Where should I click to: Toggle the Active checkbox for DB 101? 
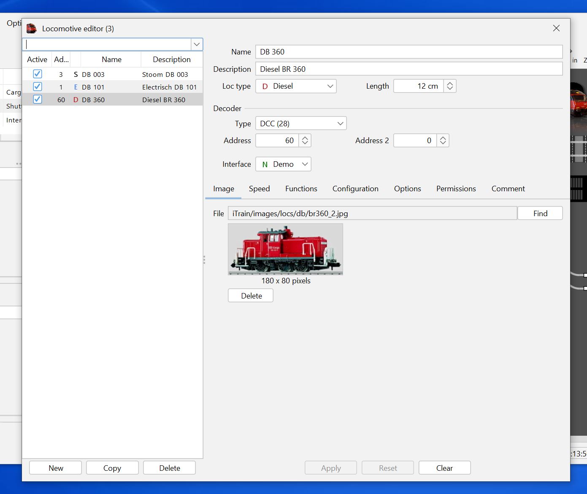point(37,87)
